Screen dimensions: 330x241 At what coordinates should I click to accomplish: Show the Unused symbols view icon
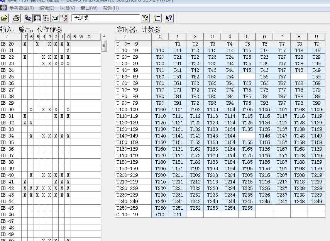tap(55, 18)
